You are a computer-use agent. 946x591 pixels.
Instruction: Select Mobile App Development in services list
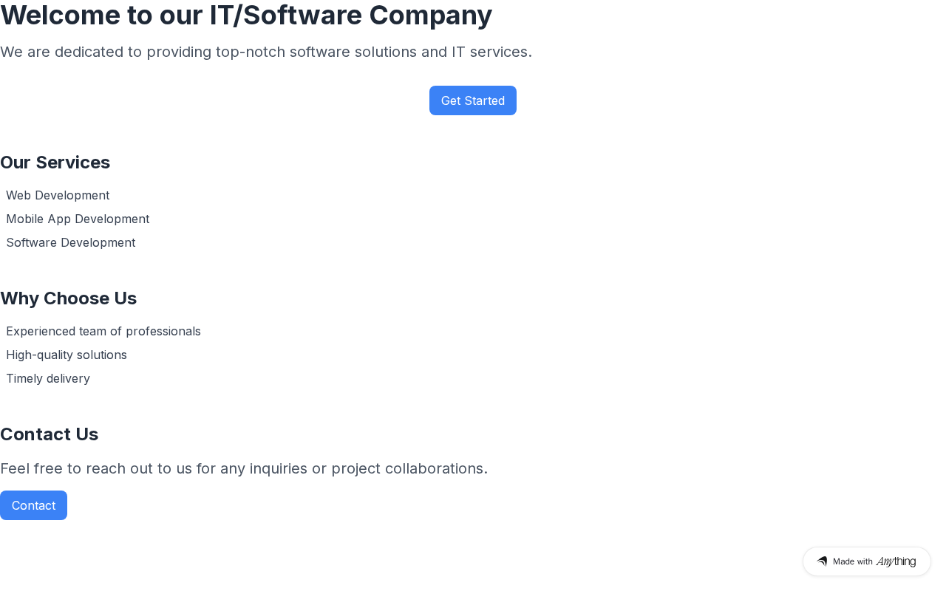tap(78, 219)
